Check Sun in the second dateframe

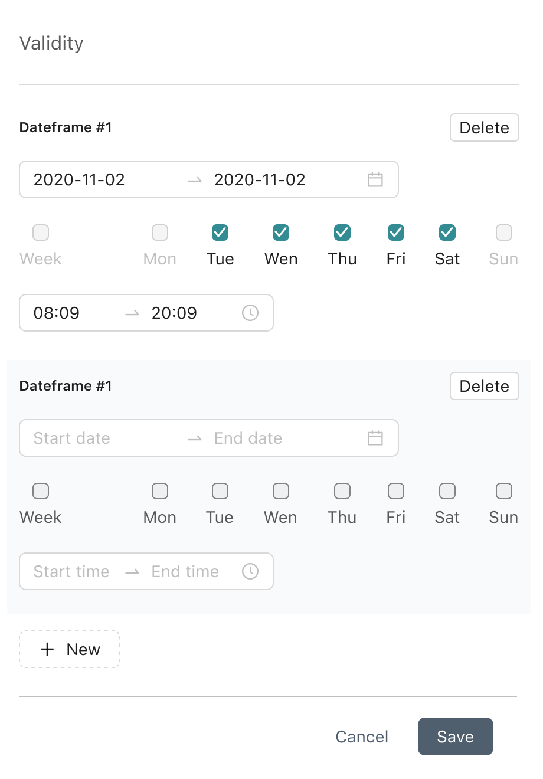pos(504,491)
